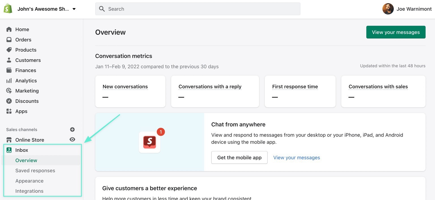Click the Home icon in sidebar

pos(9,29)
